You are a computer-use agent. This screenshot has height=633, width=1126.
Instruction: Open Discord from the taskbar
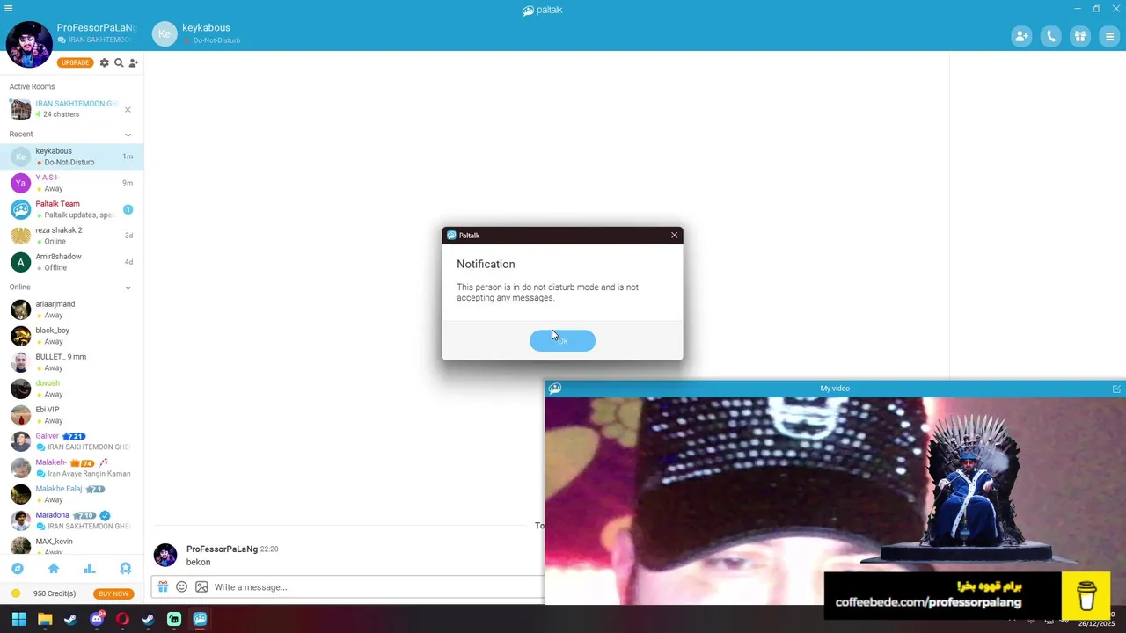[97, 619]
